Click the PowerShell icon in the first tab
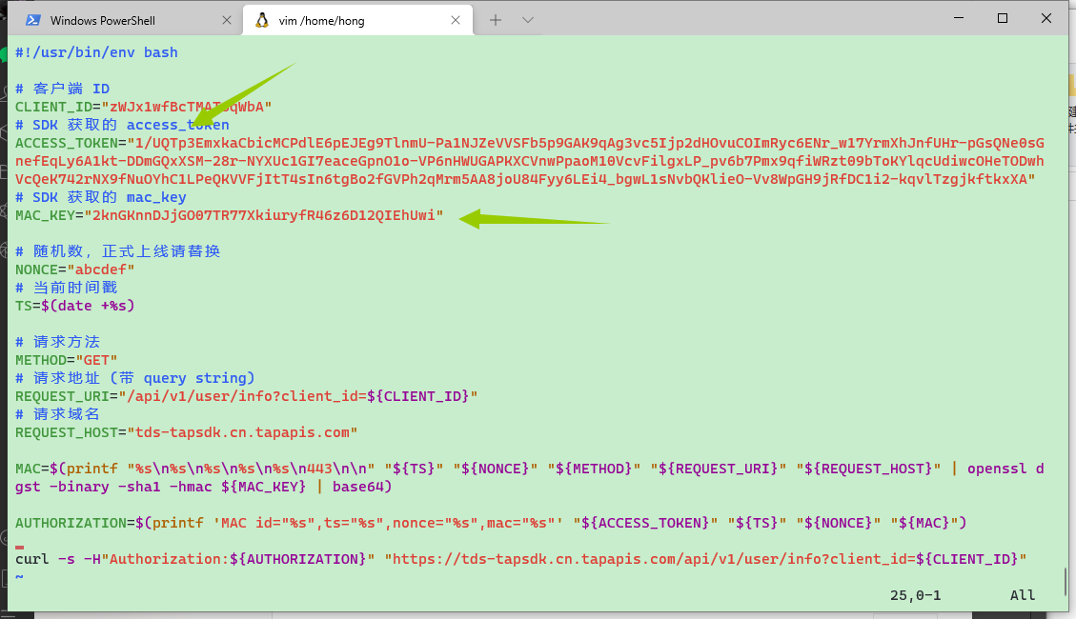Screen dimensions: 1076x619 [32, 20]
